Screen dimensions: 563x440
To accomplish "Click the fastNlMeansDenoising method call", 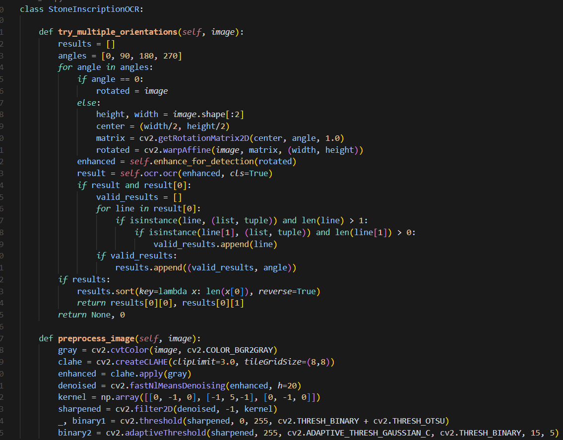I will coord(178,385).
